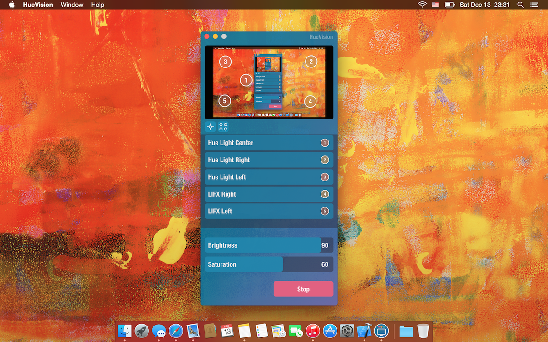Open Contacts from the Dock
548x342 pixels.
210,331
